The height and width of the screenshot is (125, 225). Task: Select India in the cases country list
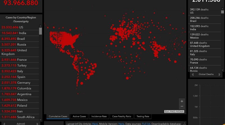pyautogui.click(x=20, y=33)
